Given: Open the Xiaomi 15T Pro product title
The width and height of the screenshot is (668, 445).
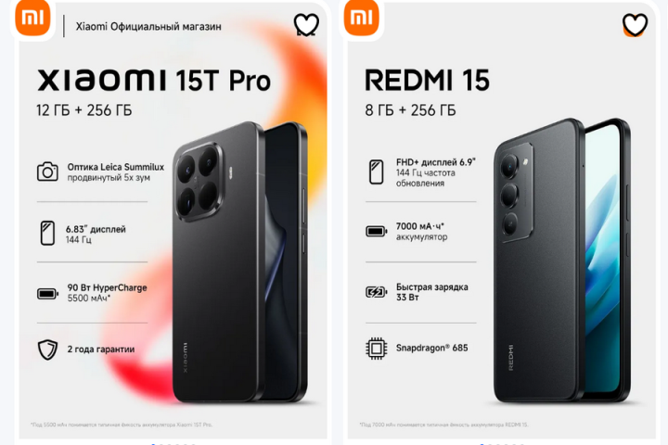Looking at the screenshot, I should click(x=154, y=80).
